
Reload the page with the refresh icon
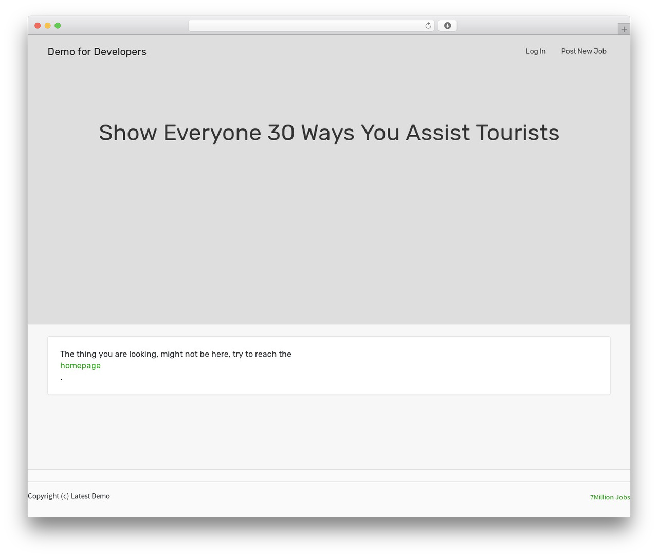(428, 26)
